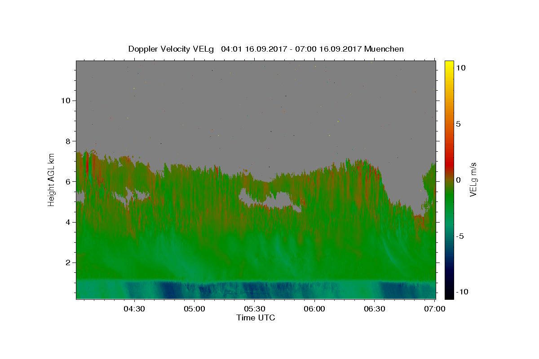Click the Time UTC axis title
This screenshot has width=539, height=359.
(256, 318)
